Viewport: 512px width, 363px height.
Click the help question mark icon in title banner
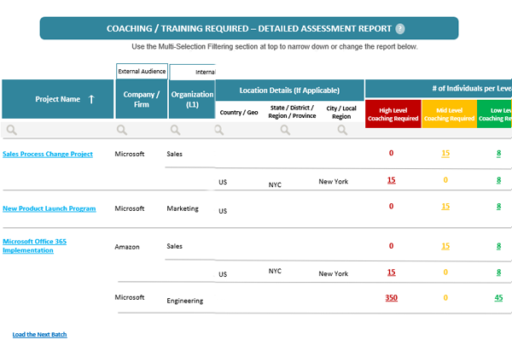point(400,29)
